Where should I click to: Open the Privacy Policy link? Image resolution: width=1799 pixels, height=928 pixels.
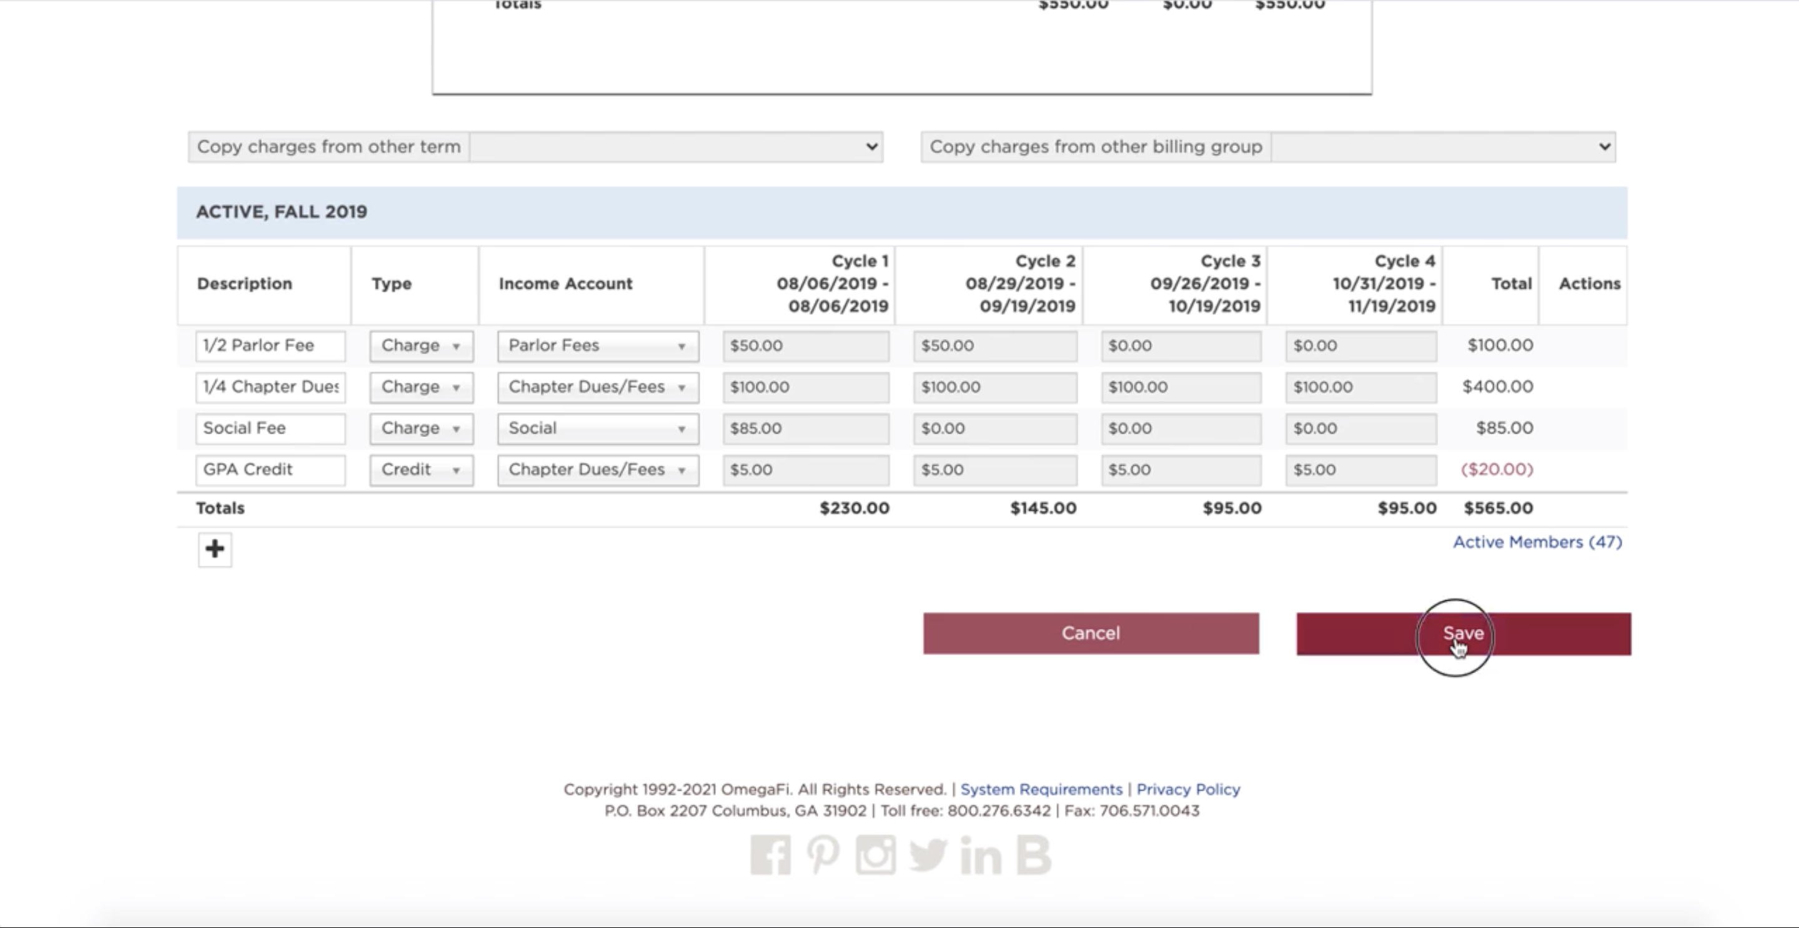pos(1188,789)
